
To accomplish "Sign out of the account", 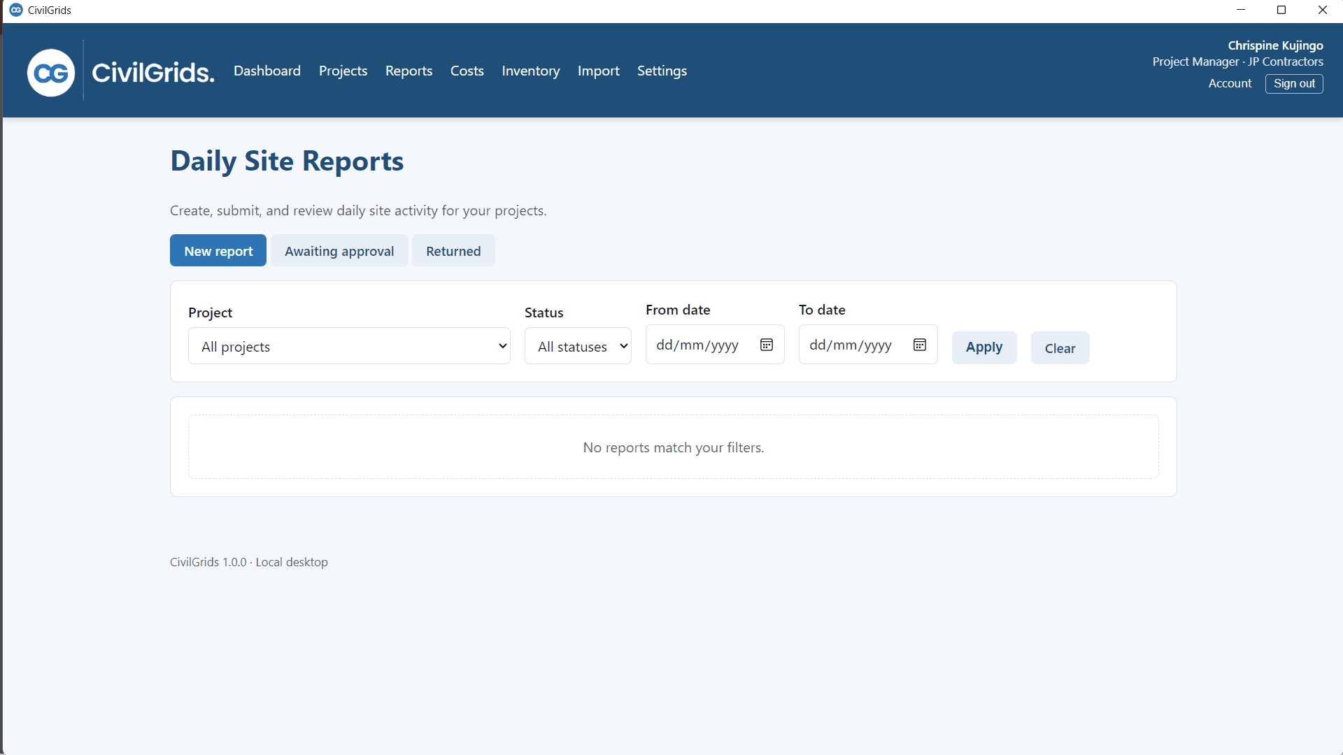I will (x=1294, y=83).
